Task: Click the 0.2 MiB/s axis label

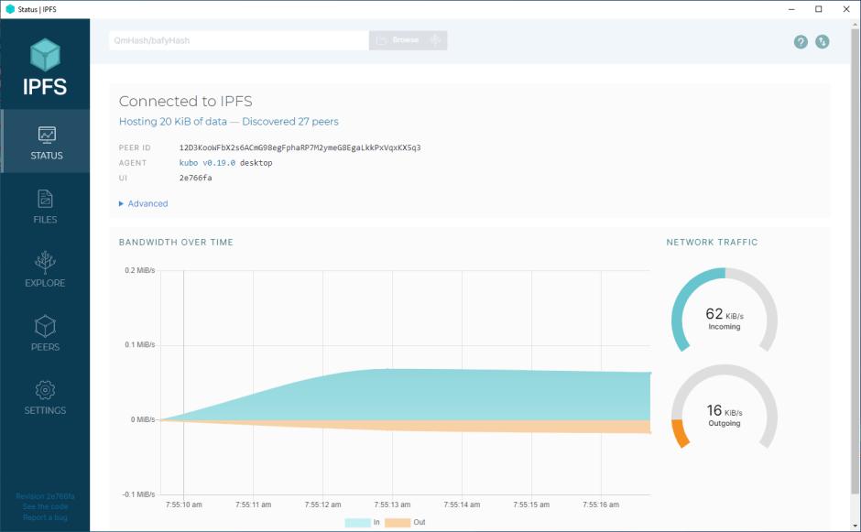Action: click(x=140, y=270)
